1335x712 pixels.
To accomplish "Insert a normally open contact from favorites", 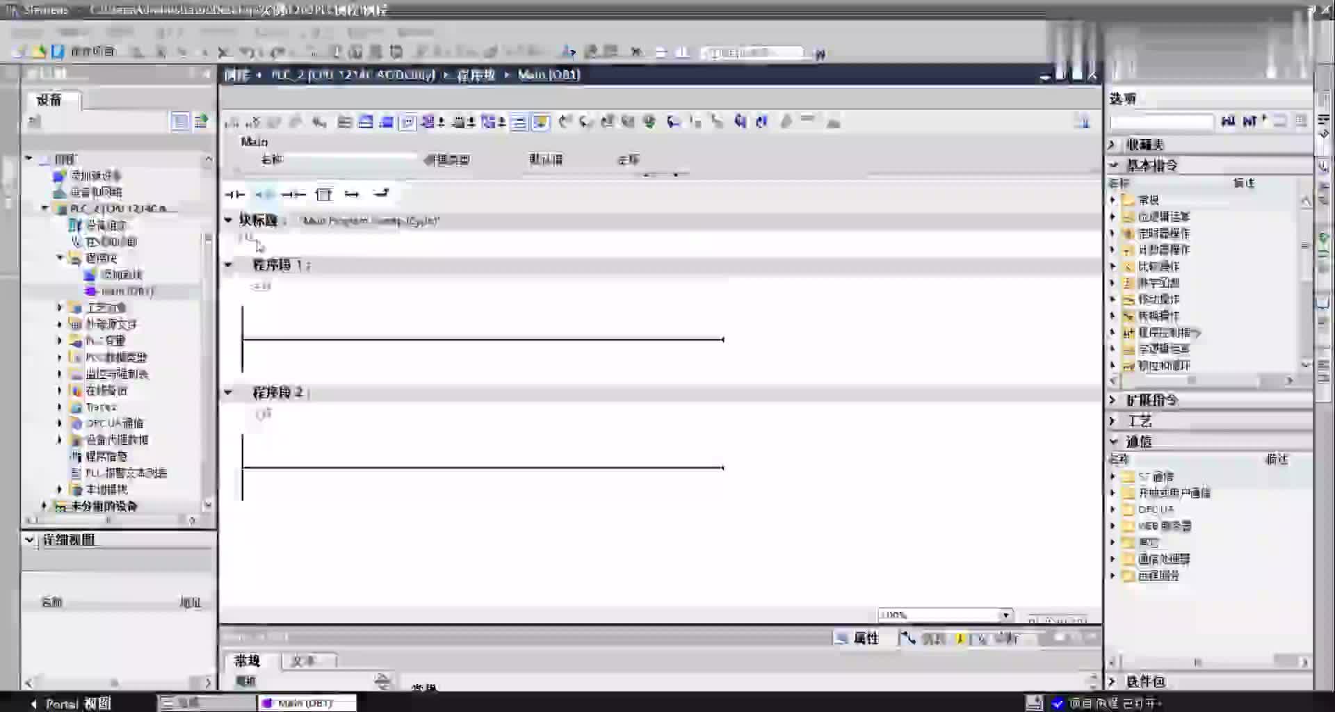I will pos(234,195).
